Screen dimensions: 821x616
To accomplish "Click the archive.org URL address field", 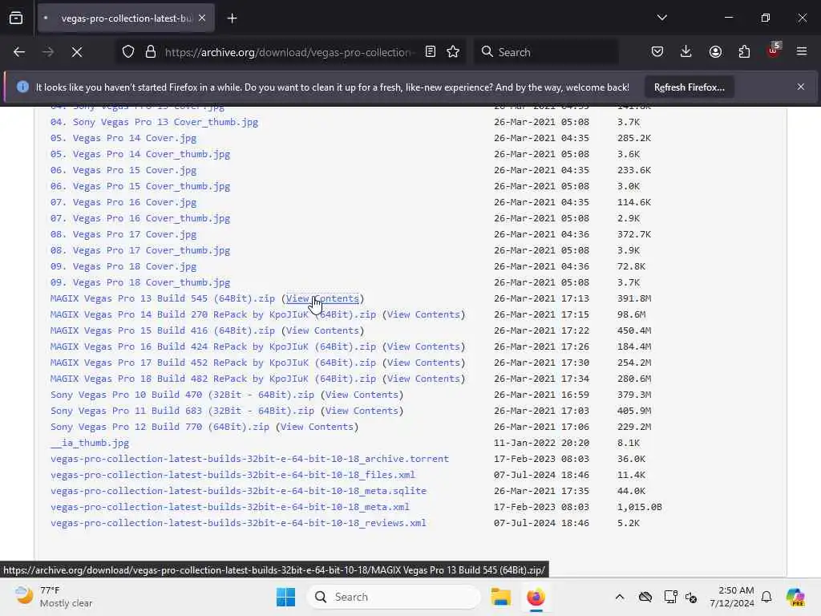I will (x=289, y=52).
